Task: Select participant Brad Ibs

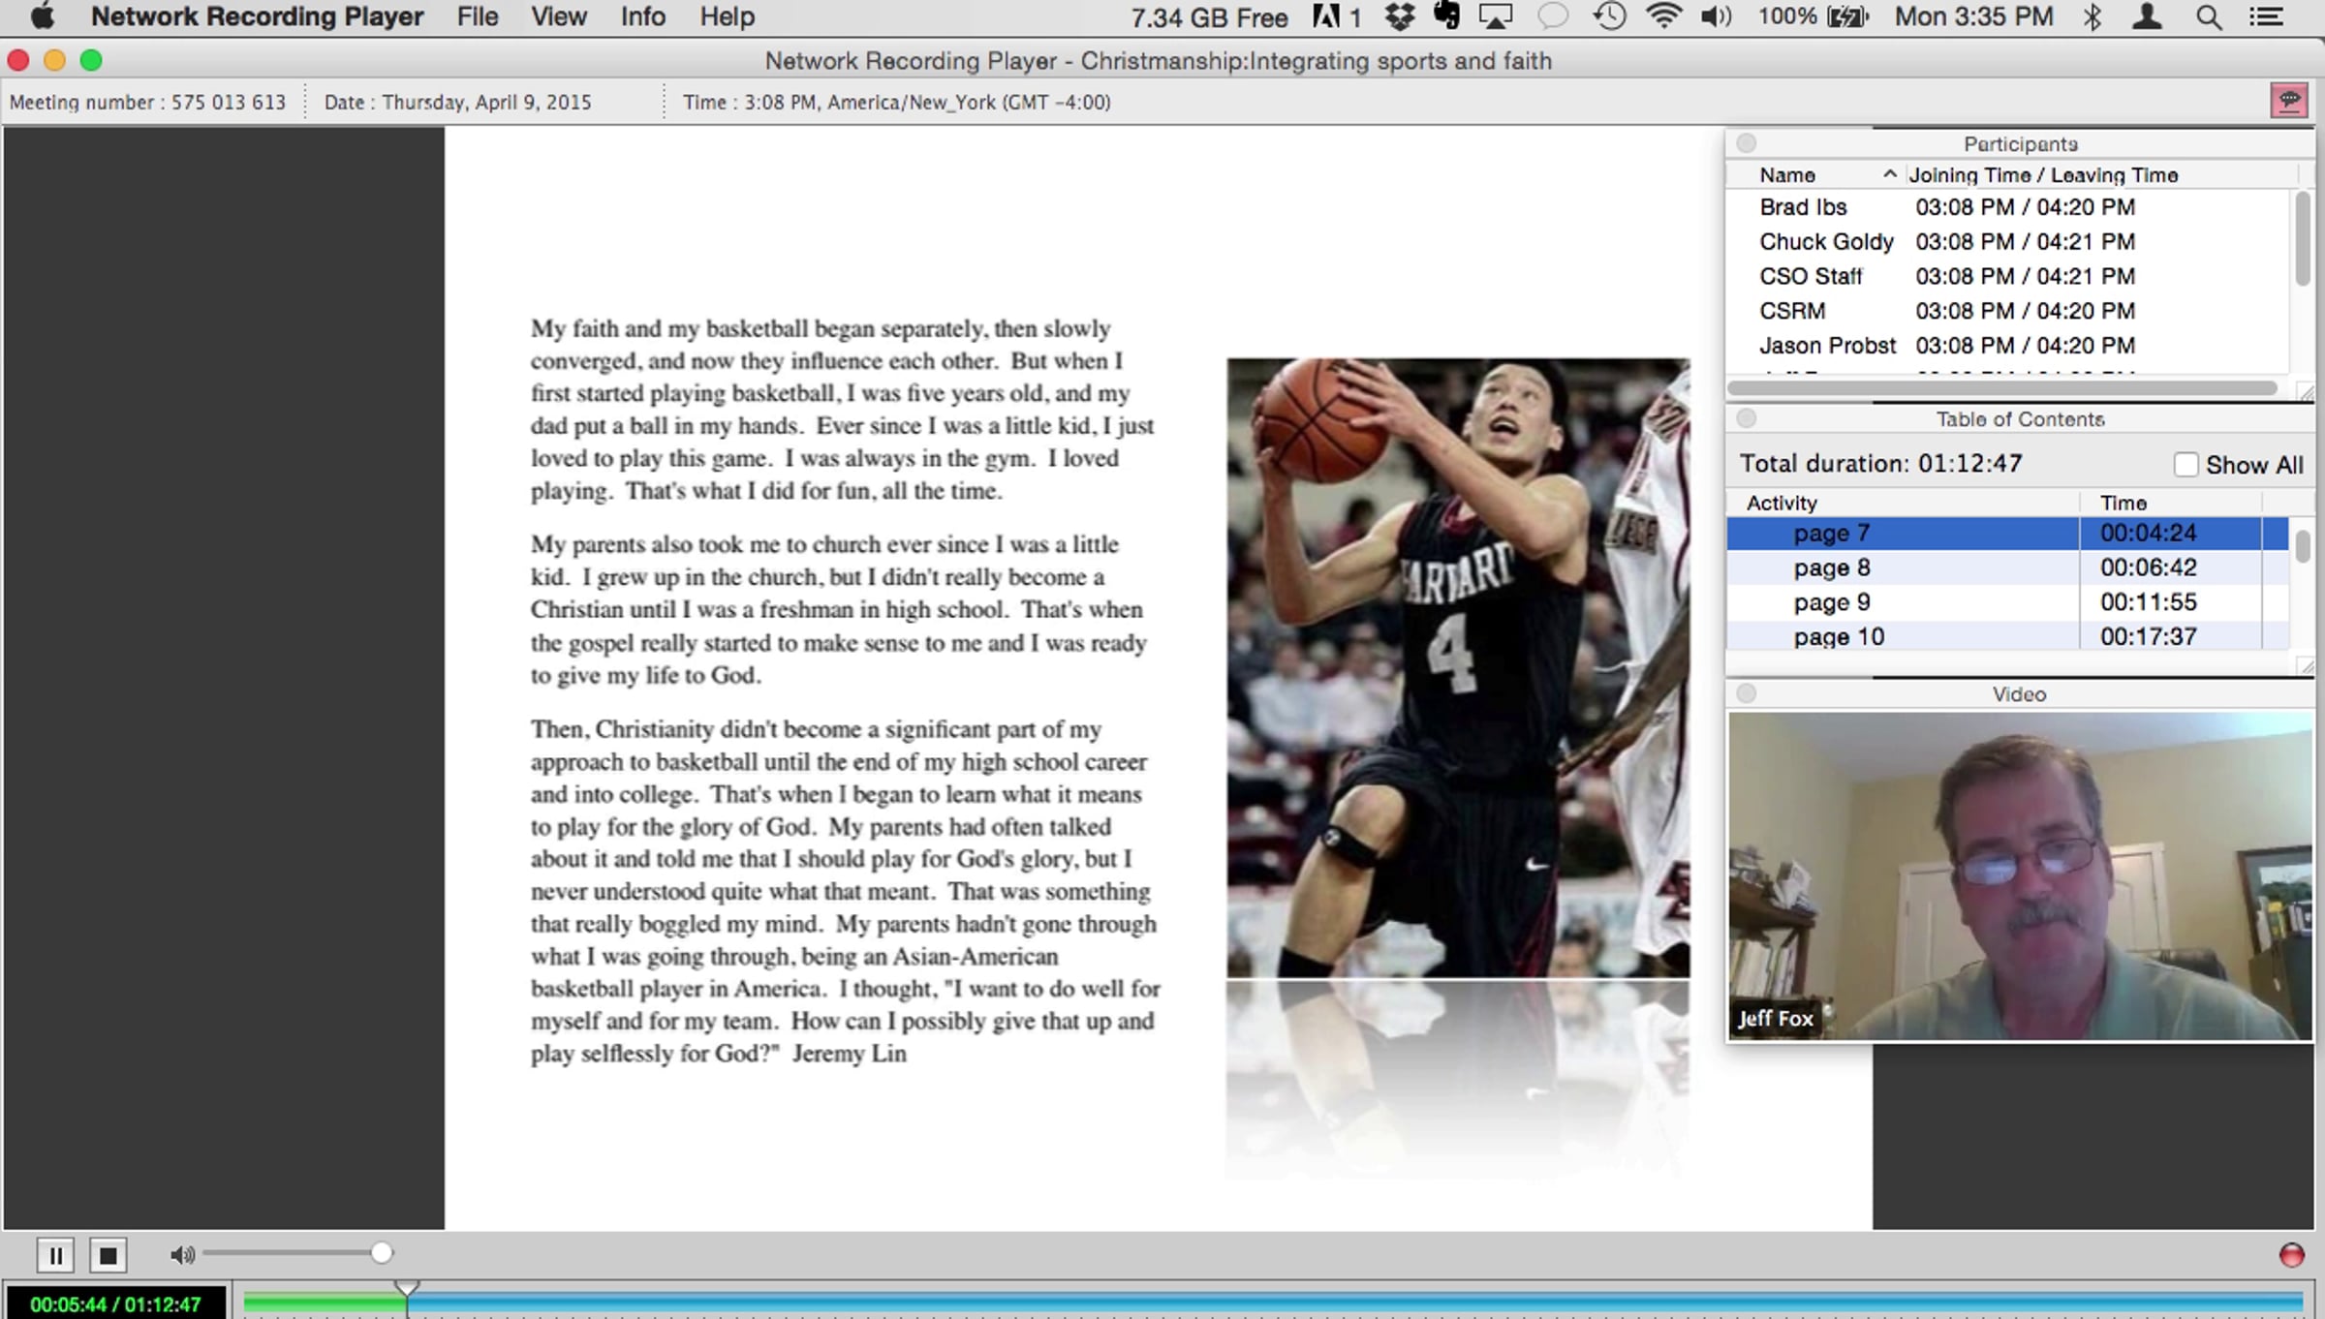Action: click(x=1803, y=207)
